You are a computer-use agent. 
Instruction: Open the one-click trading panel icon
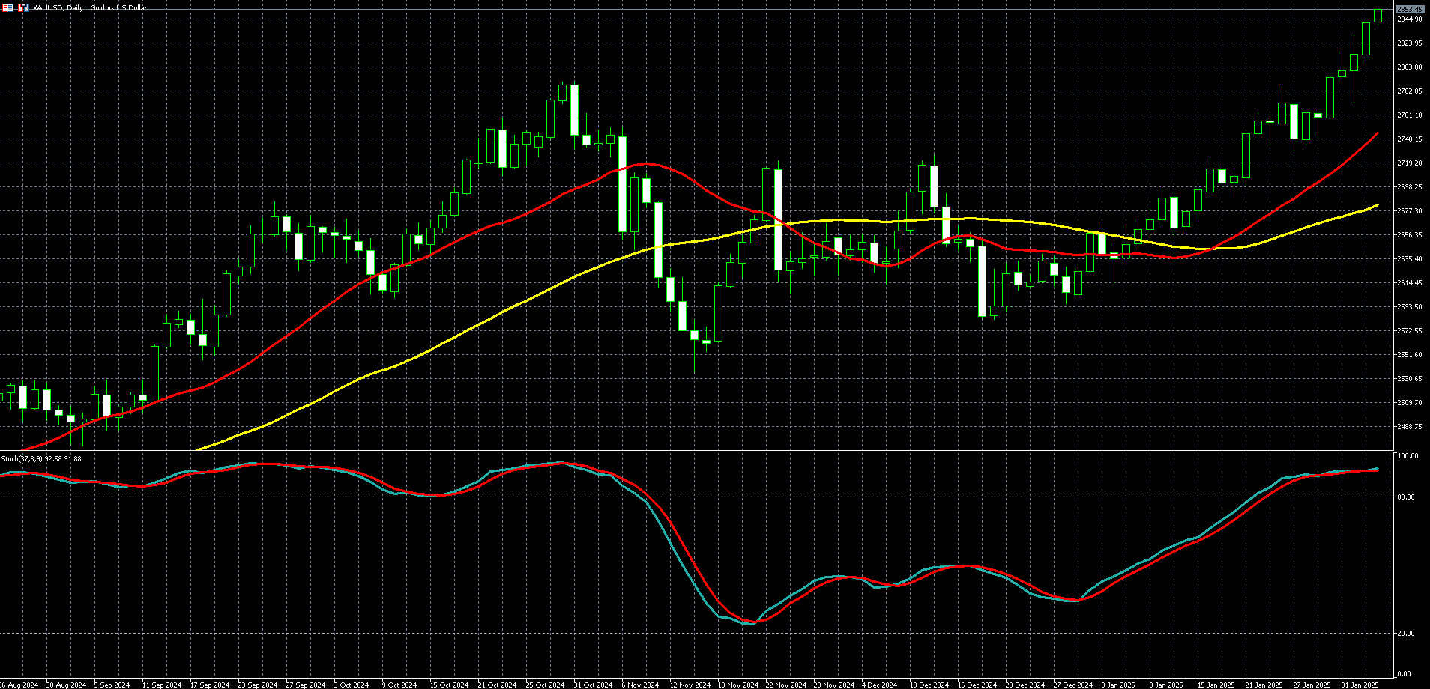pos(7,7)
